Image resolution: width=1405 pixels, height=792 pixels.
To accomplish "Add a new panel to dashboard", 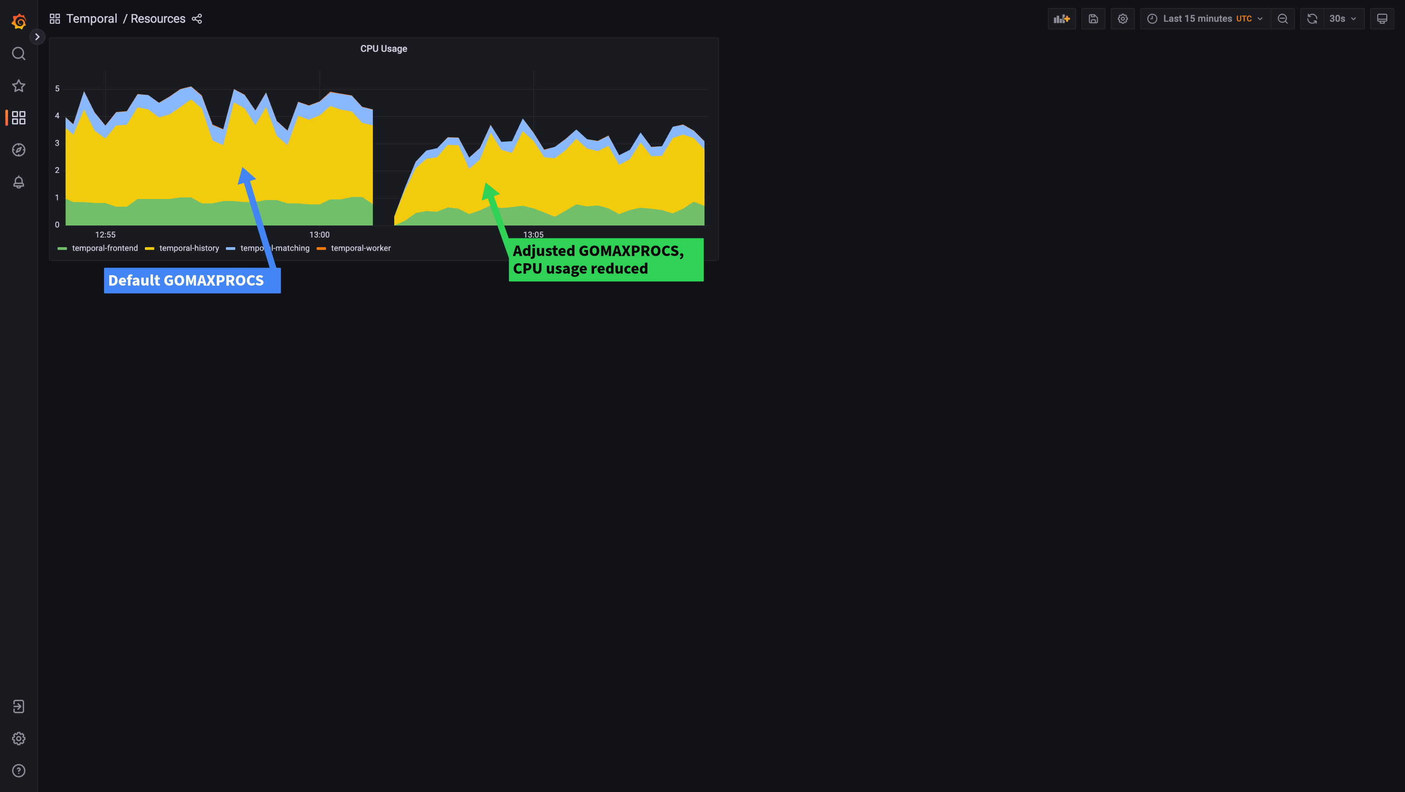I will [x=1061, y=18].
